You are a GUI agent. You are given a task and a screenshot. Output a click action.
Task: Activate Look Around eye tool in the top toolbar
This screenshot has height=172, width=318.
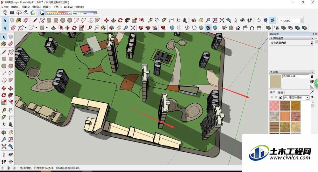point(243,20)
